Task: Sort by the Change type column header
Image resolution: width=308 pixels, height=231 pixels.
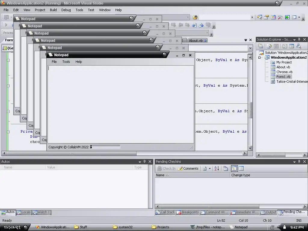Action: 268,175
